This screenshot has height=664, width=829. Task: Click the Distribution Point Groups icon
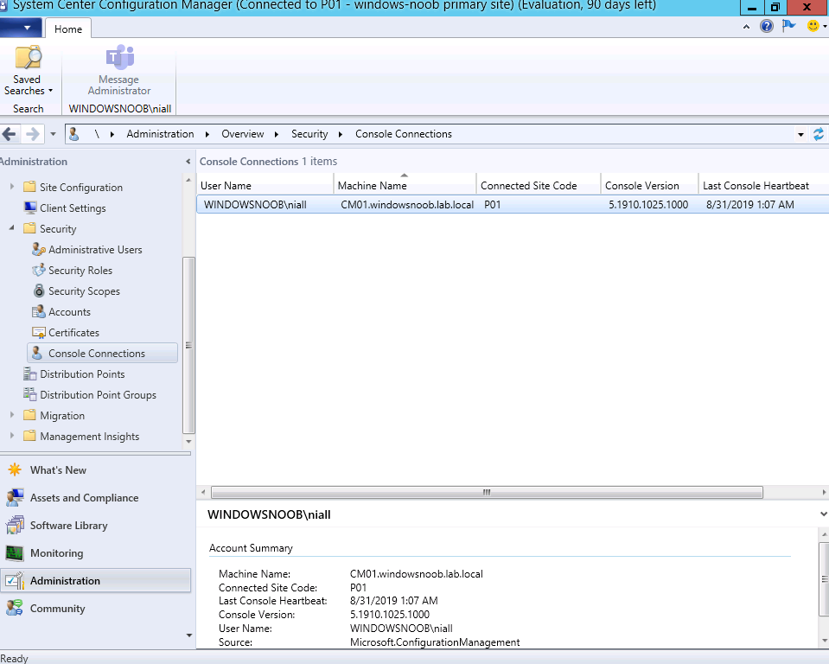click(29, 394)
